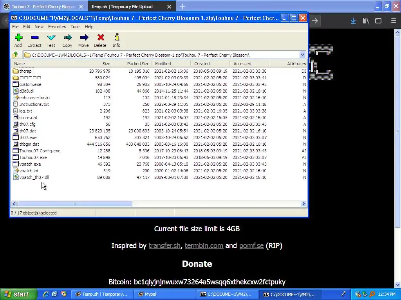Sort list by Size column
Screen dimensions: 401x300
tap(92, 64)
